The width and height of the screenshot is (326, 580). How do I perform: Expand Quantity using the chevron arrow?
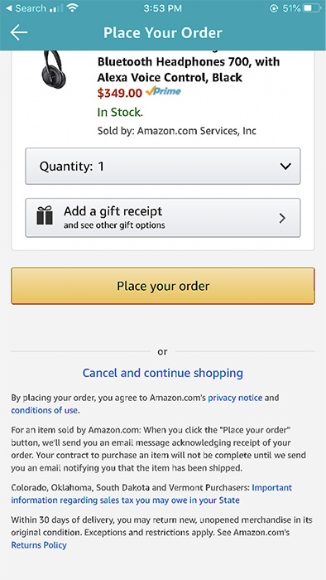pyautogui.click(x=285, y=167)
